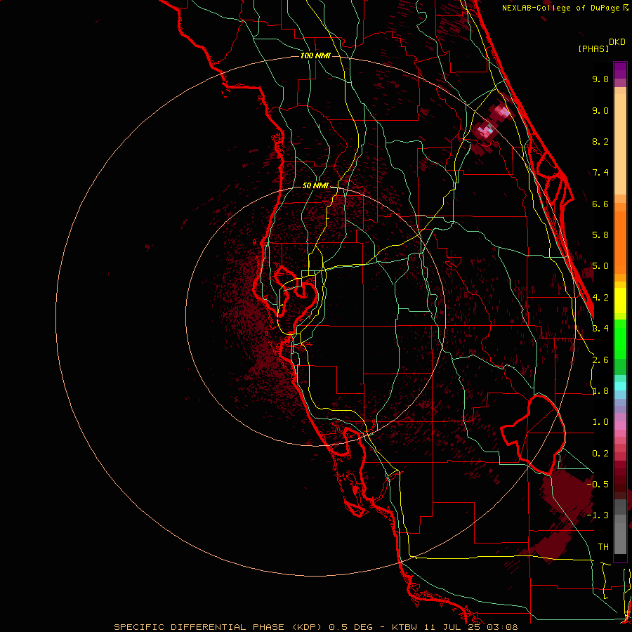Select the 5.8 value on the scale
The image size is (632, 632).
tap(600, 235)
